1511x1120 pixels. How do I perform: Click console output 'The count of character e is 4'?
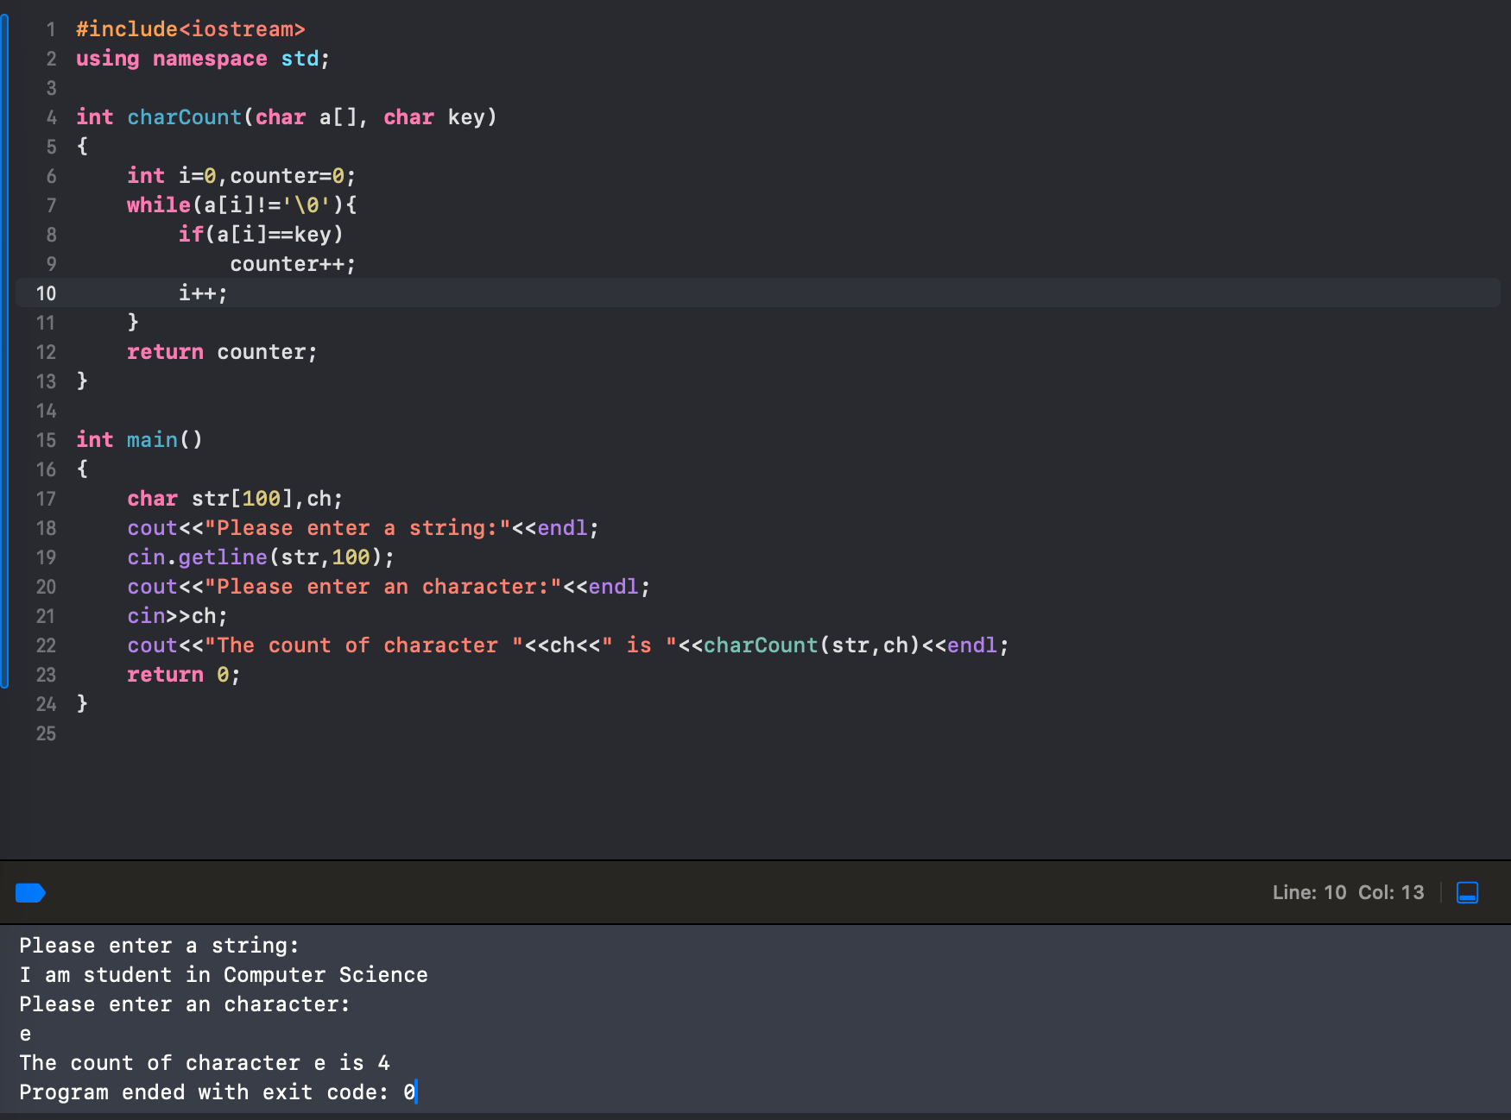205,1063
